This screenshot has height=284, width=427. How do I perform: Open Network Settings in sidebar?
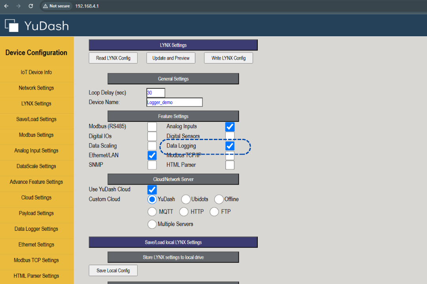click(x=36, y=88)
